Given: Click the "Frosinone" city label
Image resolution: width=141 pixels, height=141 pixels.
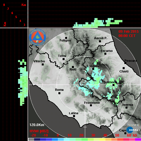Looking at the screenshot, I should [92, 103].
